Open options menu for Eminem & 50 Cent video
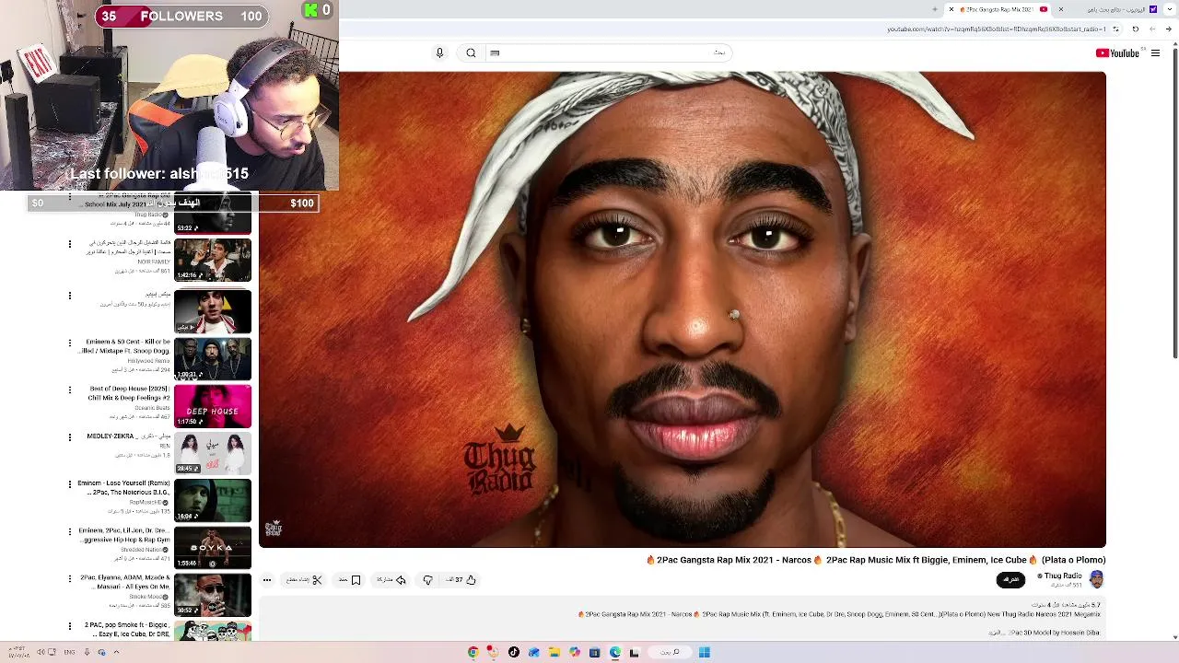The width and height of the screenshot is (1179, 663). (x=69, y=343)
